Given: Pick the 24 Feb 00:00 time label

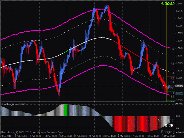Looking at the screenshot, I should pos(95,136).
